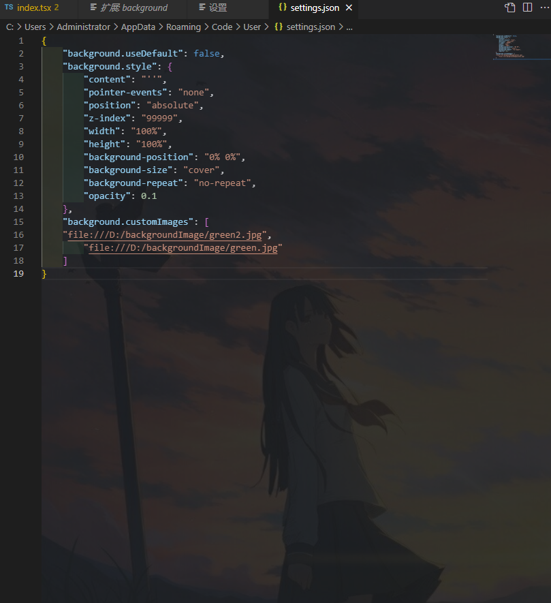Open More Actions ellipsis menu

(x=545, y=7)
